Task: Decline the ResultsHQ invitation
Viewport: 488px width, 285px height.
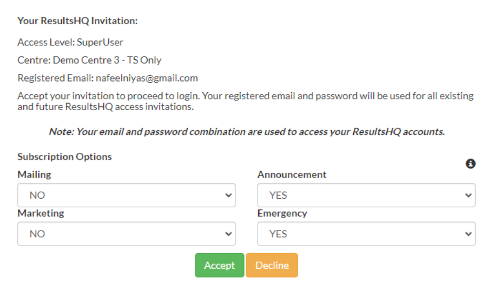Action: (272, 265)
